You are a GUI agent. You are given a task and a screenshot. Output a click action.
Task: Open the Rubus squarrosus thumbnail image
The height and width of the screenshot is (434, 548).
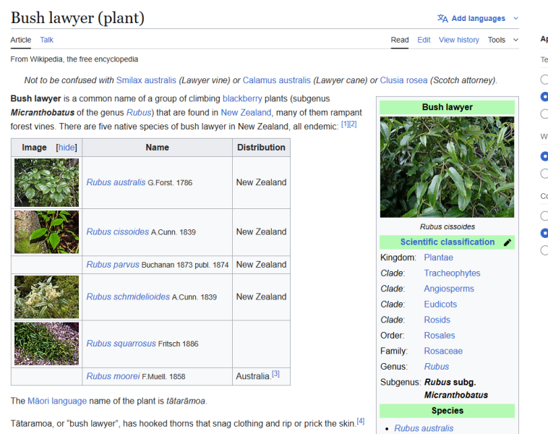pos(46,344)
